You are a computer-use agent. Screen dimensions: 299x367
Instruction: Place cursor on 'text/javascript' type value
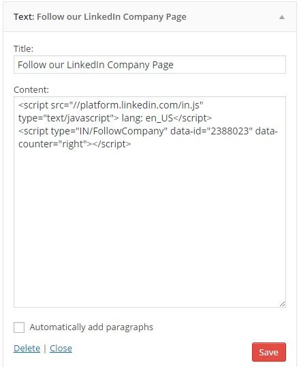pos(78,118)
